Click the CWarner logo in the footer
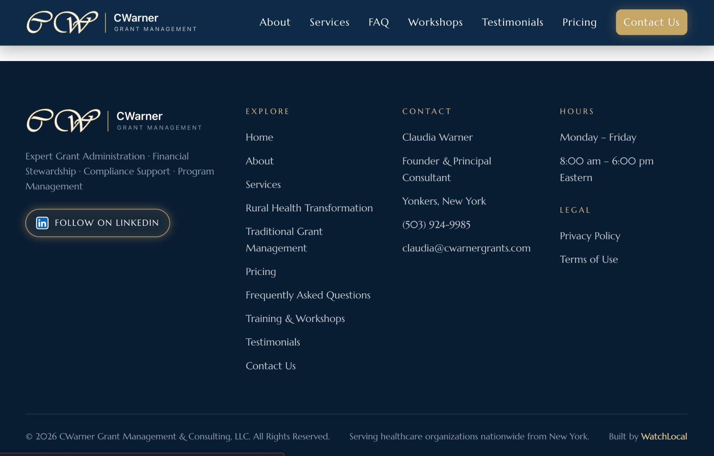Screen dimensions: 714x456 click(114, 121)
